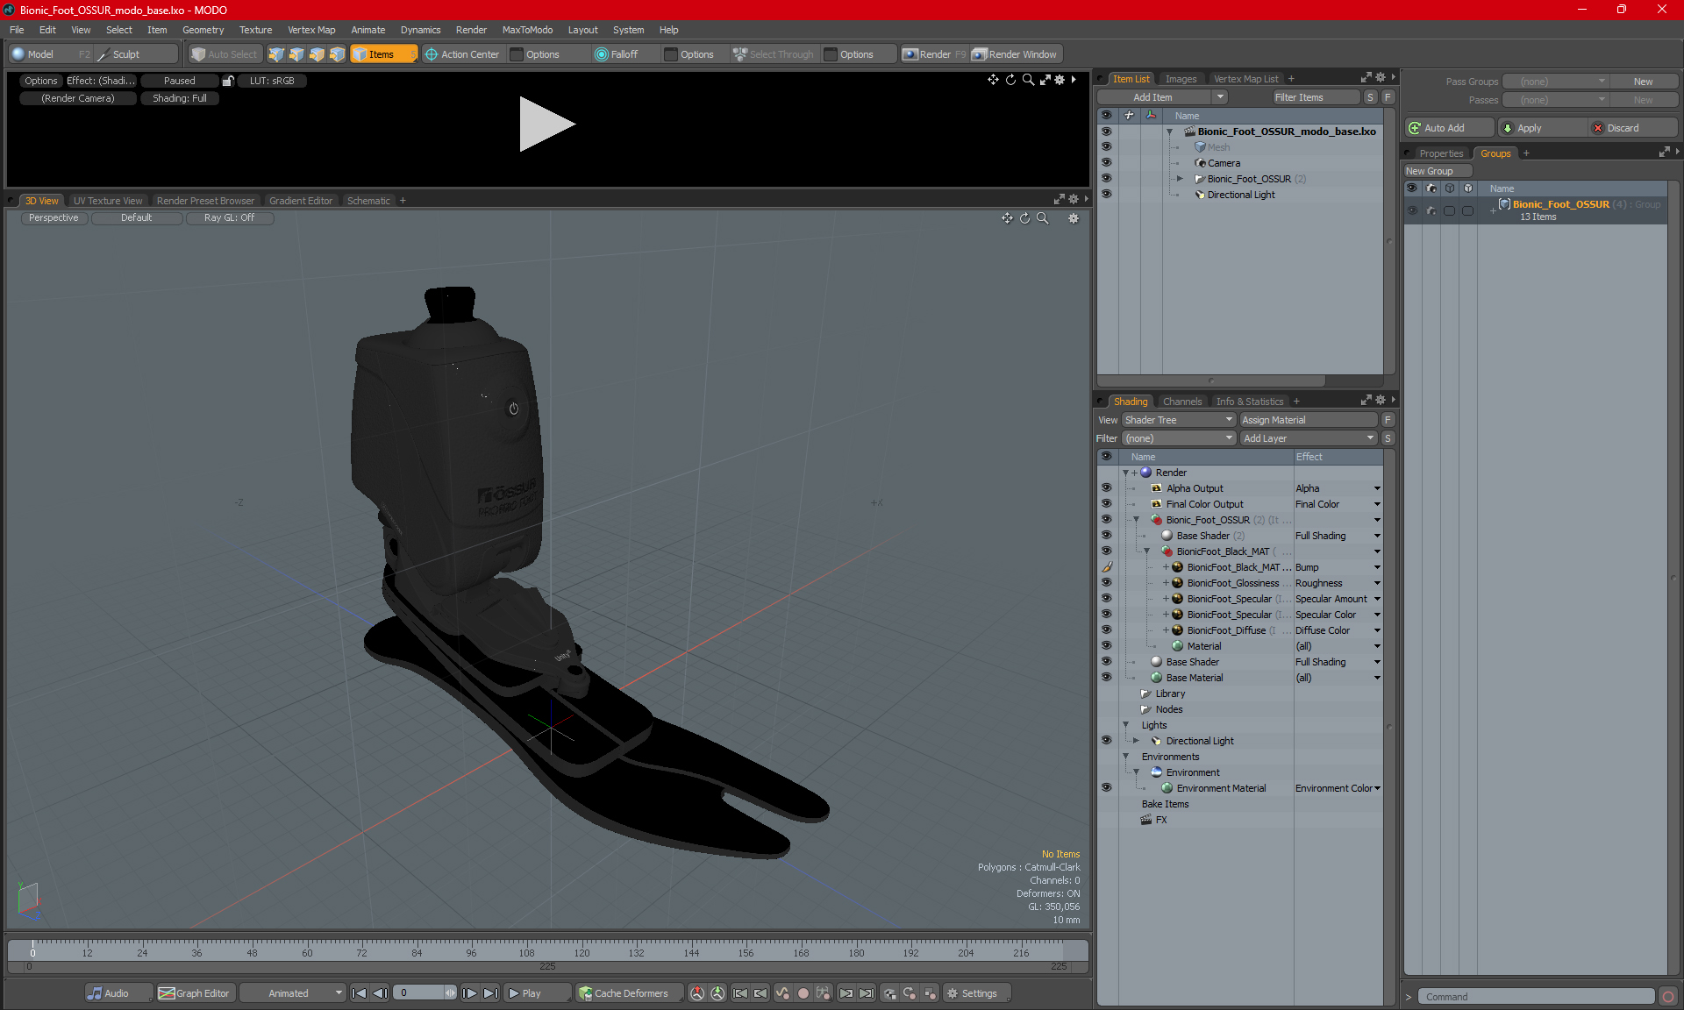Toggle visibility of BonicFoot_Diffuse layer
This screenshot has width=1684, height=1010.
pos(1106,630)
